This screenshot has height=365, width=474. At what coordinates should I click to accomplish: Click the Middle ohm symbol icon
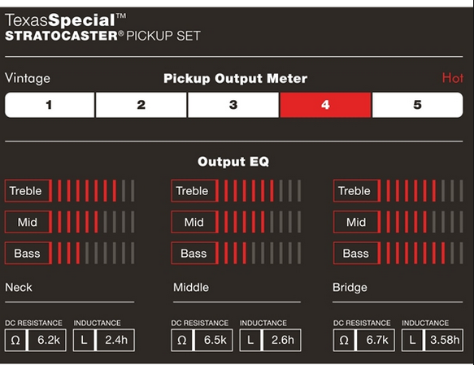[181, 341]
